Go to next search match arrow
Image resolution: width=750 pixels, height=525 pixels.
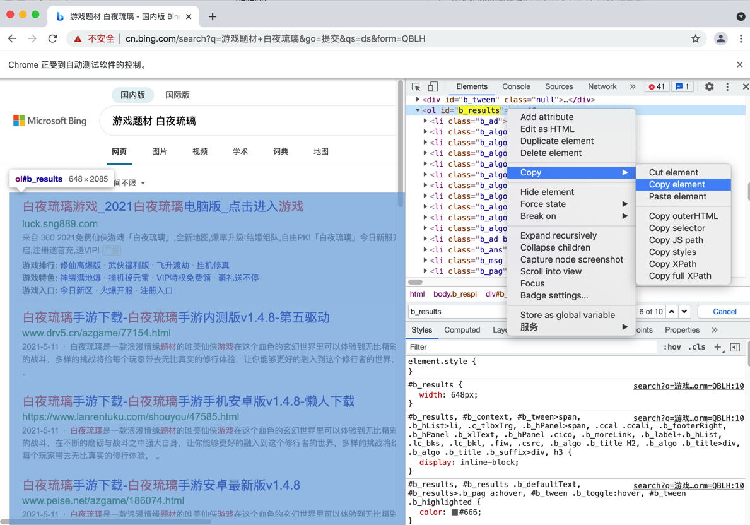click(x=684, y=312)
